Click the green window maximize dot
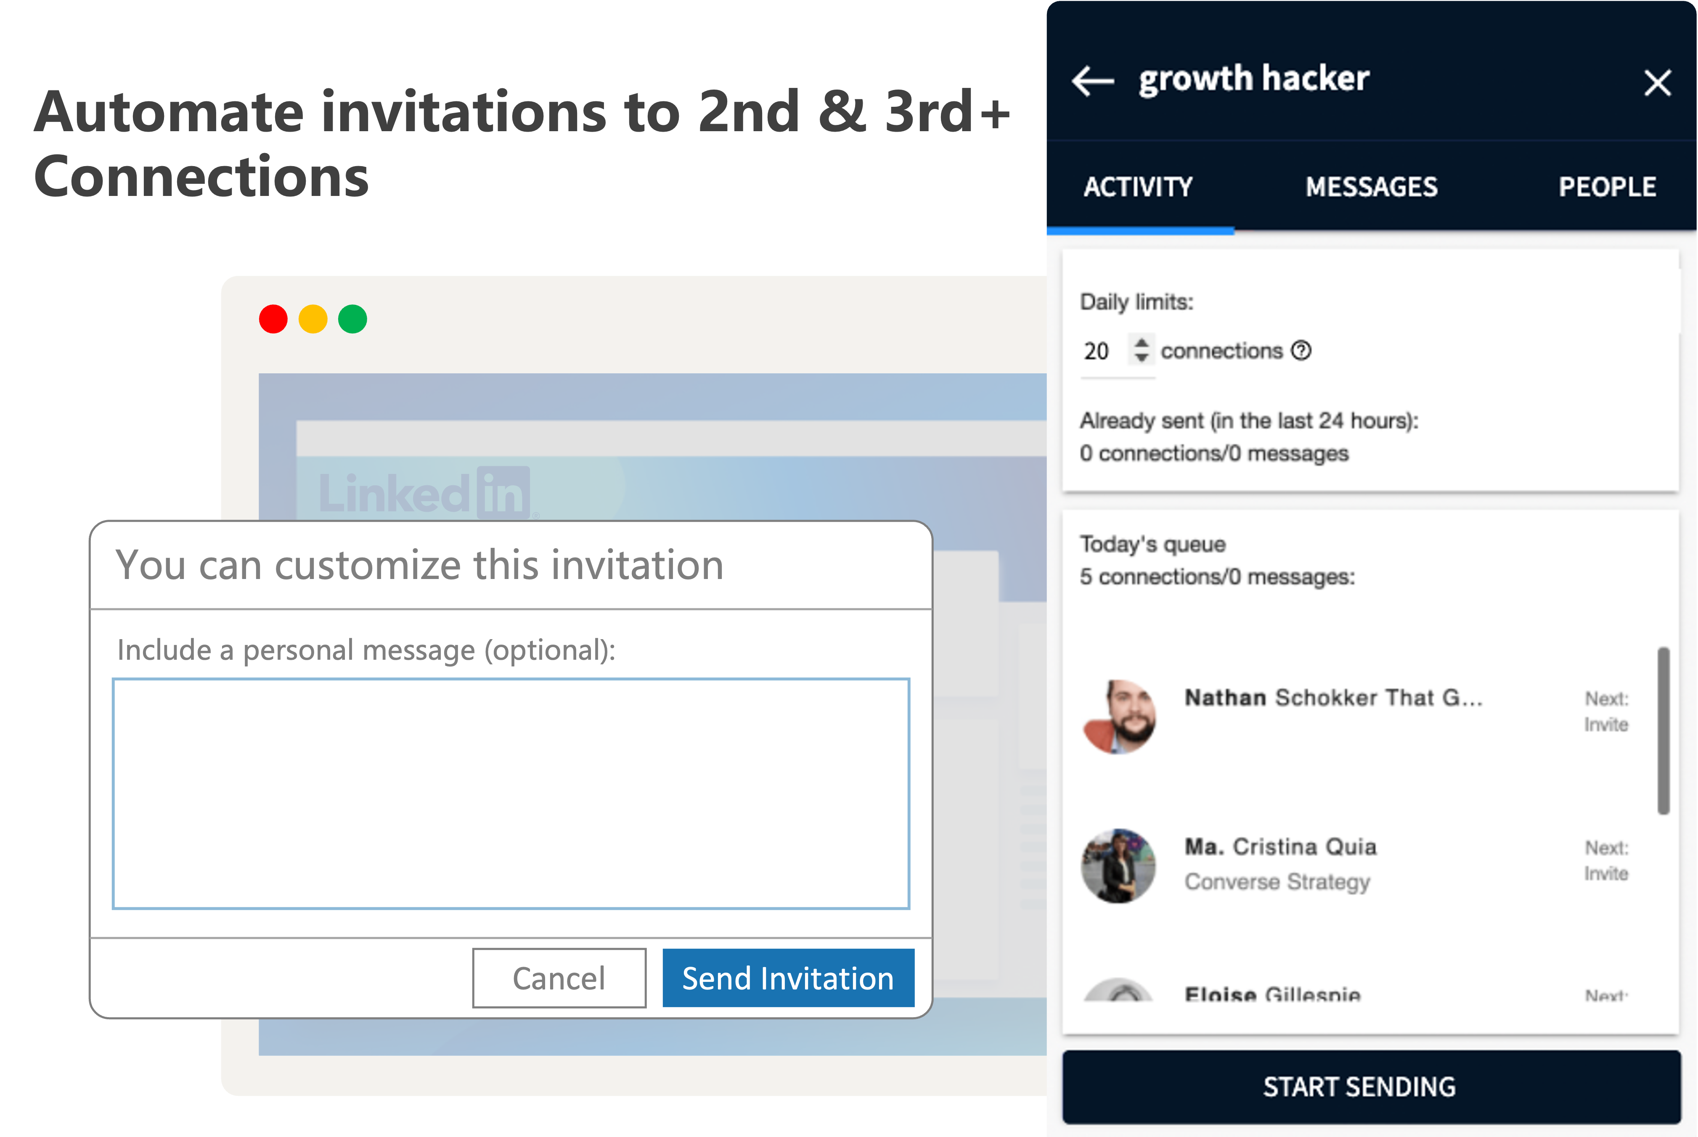The width and height of the screenshot is (1698, 1137). (353, 319)
